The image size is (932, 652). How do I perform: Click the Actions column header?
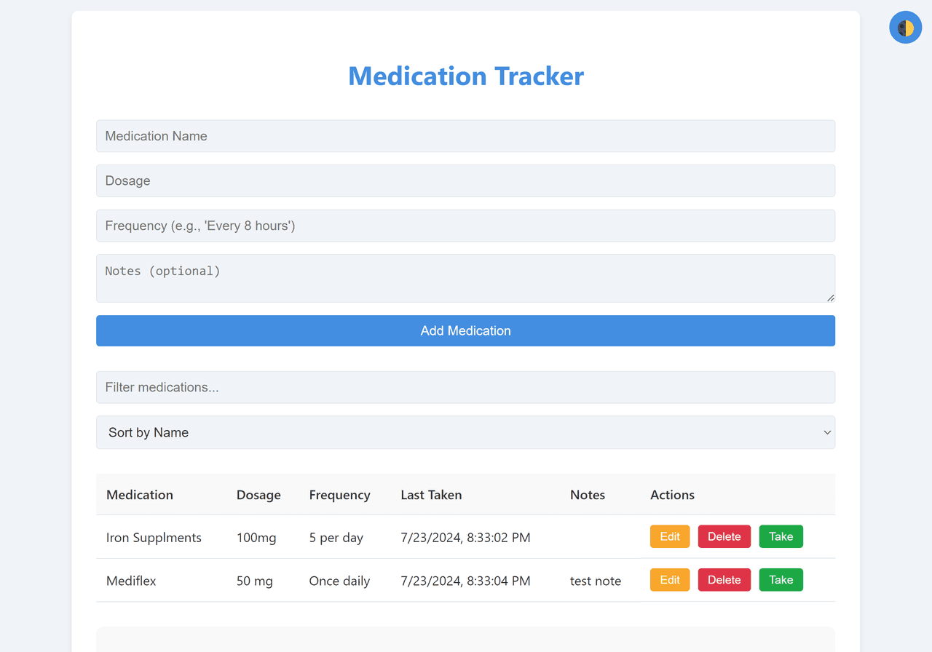(672, 495)
